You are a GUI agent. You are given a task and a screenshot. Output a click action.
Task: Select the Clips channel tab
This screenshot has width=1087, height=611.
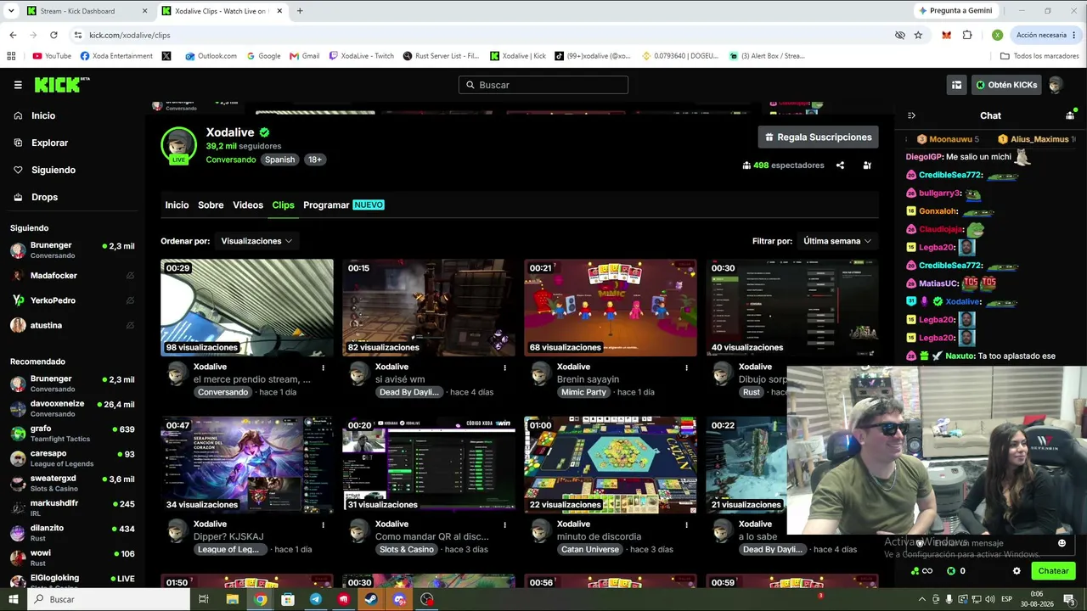pos(283,205)
